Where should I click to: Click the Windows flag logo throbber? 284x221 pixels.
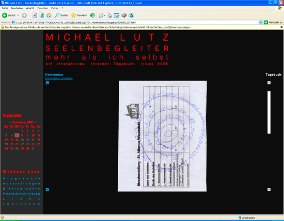click(x=280, y=8)
